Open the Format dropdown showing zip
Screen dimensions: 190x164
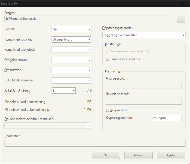[x=71, y=29]
